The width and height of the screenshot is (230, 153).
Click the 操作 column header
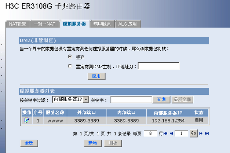(27, 113)
